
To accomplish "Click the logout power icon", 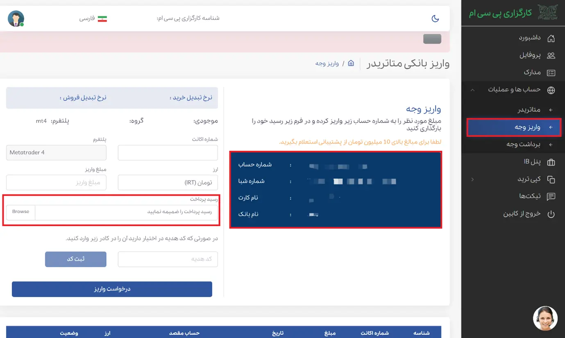I will 551,214.
